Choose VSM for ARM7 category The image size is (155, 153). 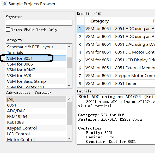36,70
